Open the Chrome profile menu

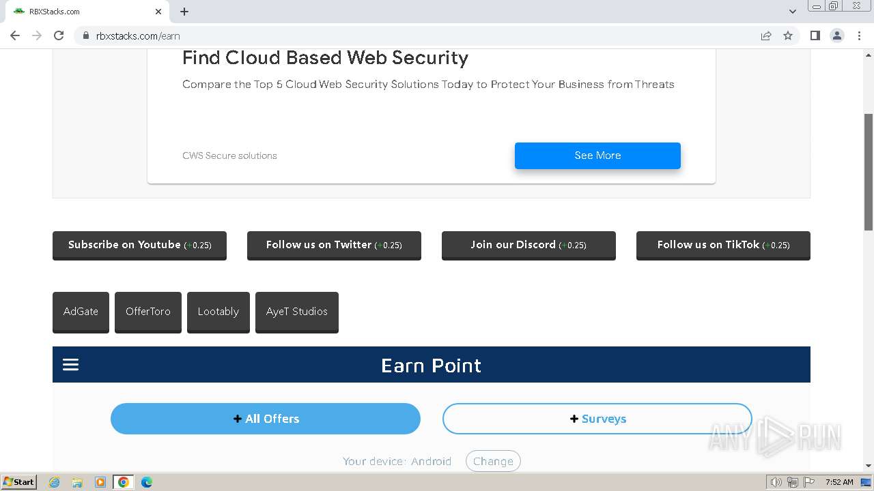836,35
